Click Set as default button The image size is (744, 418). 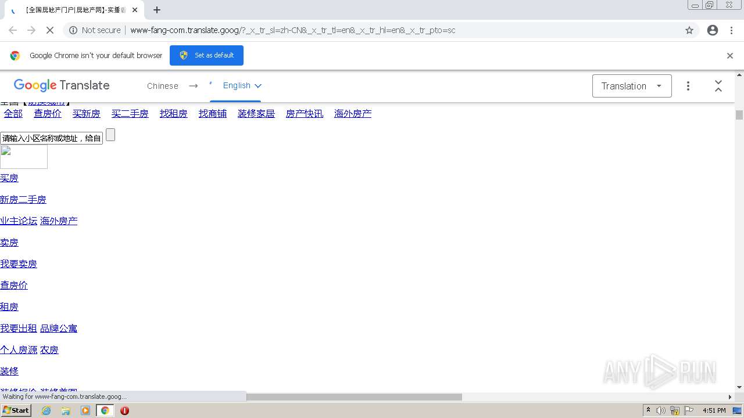coord(206,55)
